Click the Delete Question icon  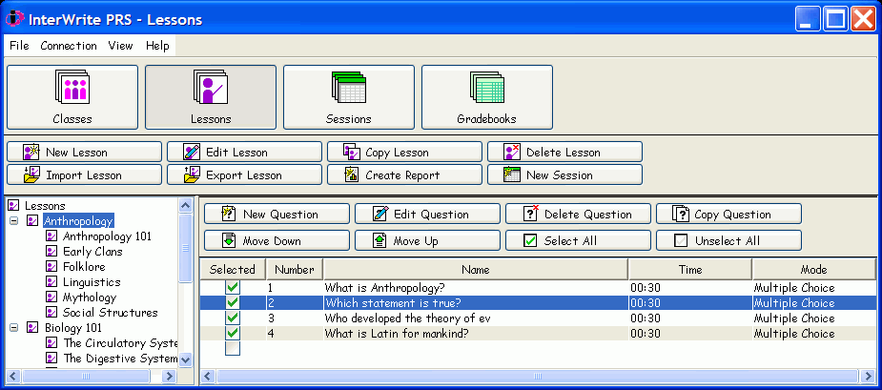530,214
